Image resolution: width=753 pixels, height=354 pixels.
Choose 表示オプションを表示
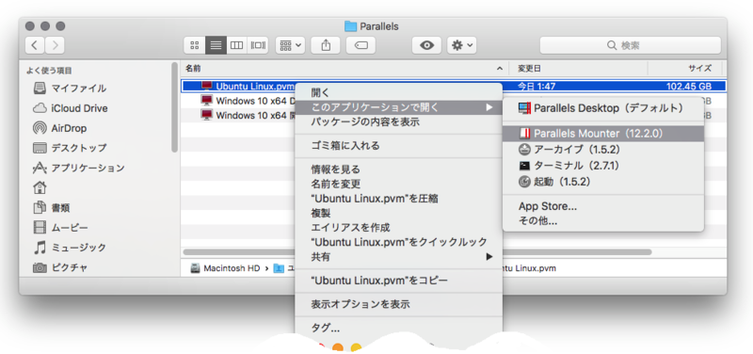tap(398, 304)
